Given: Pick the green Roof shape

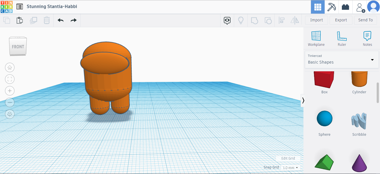Looking at the screenshot, I should [324, 162].
